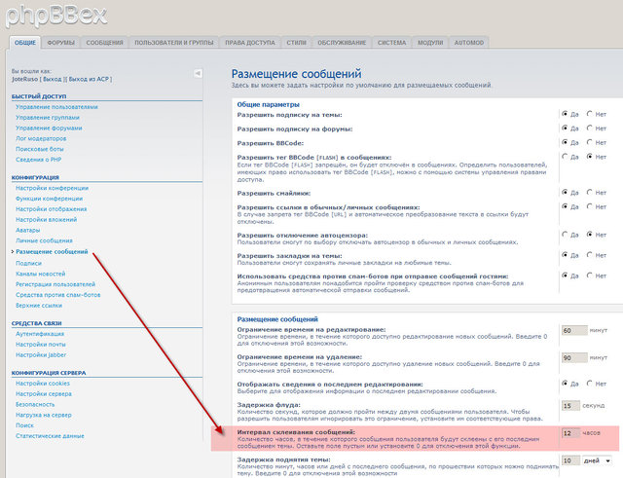Image resolution: width=623 pixels, height=478 pixels.
Task: Collapse the sidebar menu with arrow icon
Action: click(198, 73)
